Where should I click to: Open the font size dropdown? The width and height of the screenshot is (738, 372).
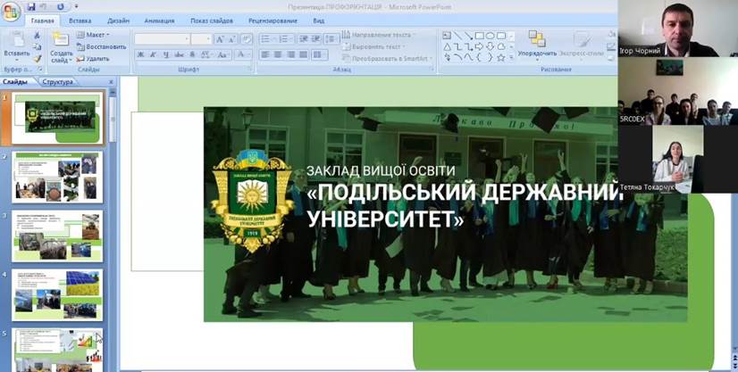(x=201, y=39)
